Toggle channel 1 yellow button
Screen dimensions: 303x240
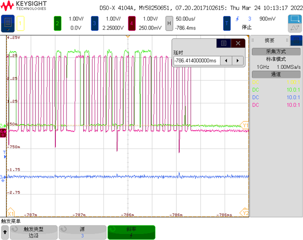20,23
